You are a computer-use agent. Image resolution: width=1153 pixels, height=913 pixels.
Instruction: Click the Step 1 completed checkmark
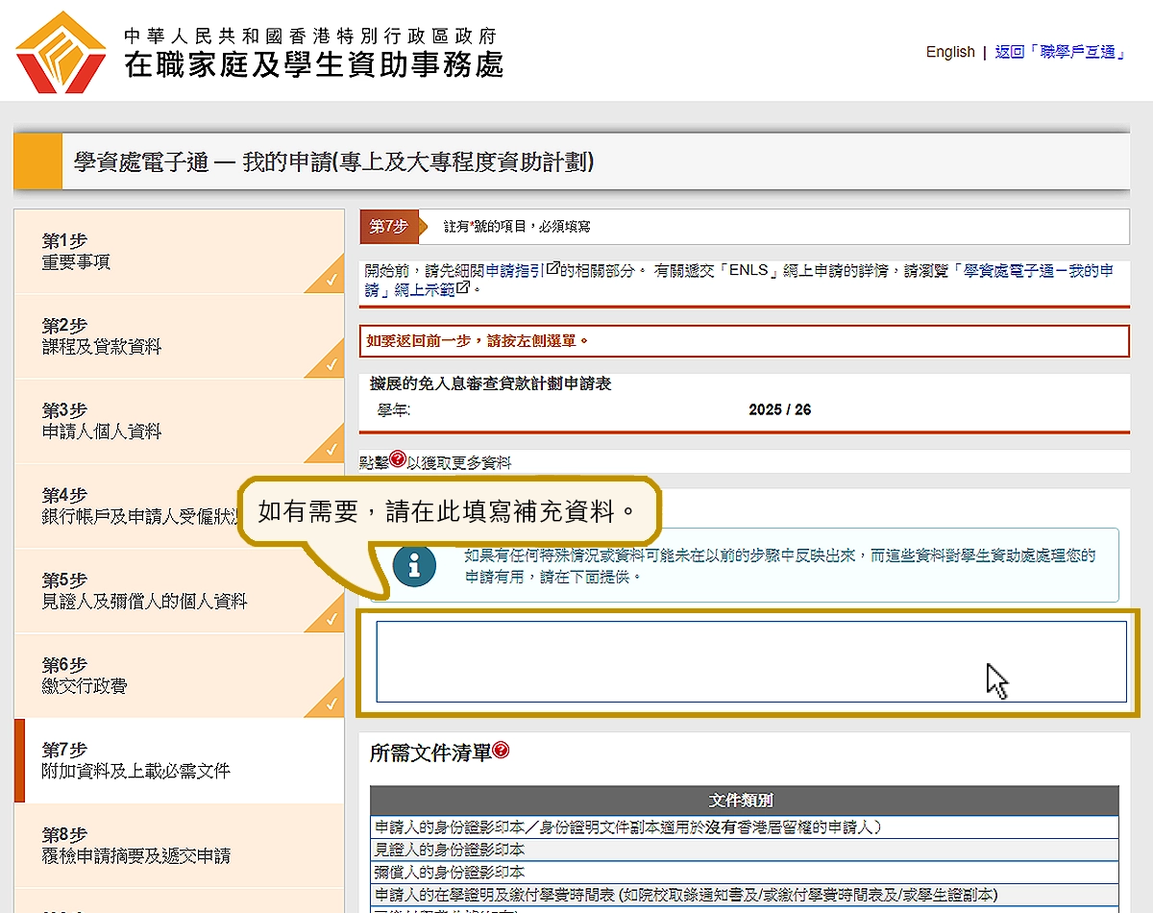(x=331, y=281)
